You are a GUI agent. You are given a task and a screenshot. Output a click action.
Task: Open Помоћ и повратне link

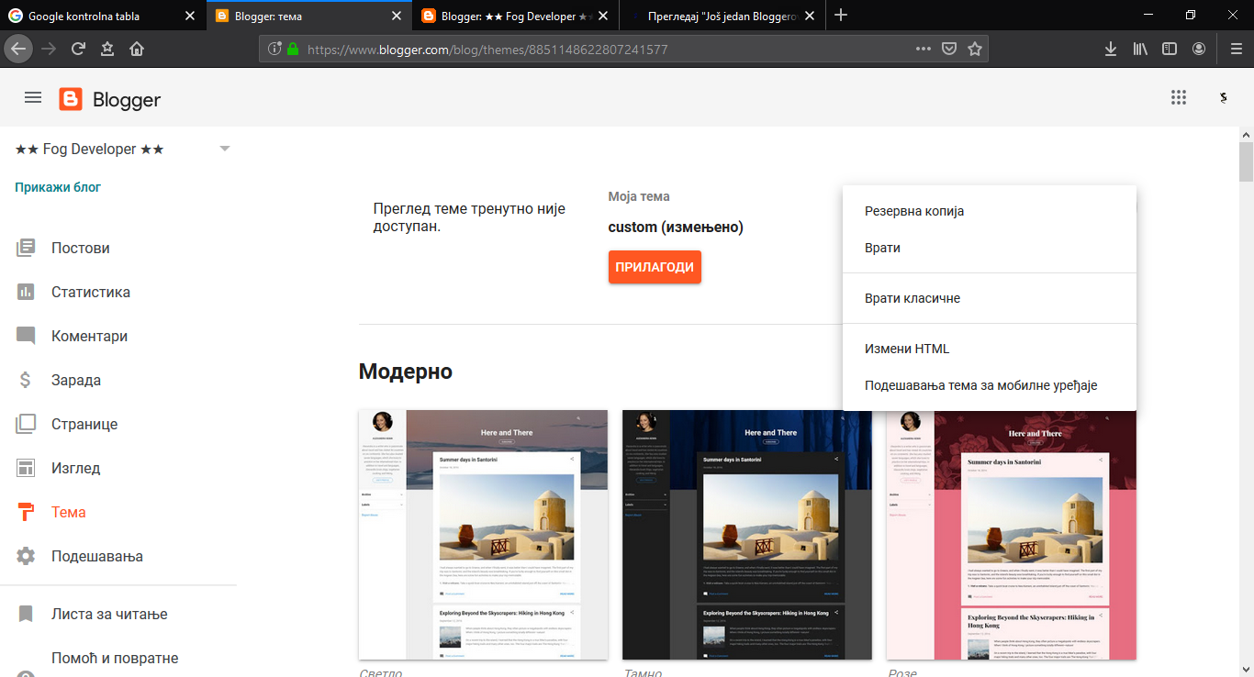click(115, 659)
